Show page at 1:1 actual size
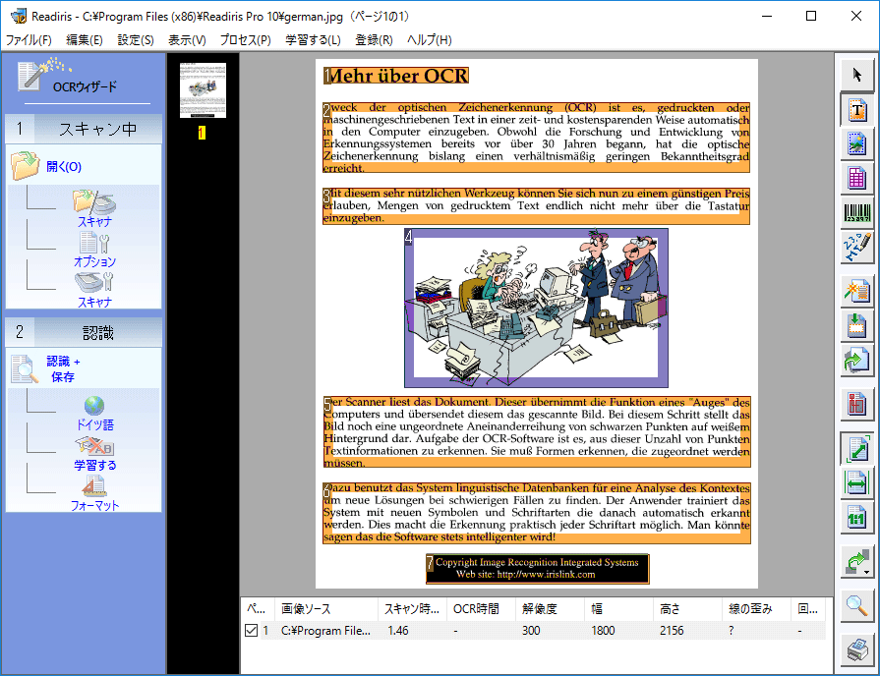Viewport: 880px width, 676px height. click(856, 518)
